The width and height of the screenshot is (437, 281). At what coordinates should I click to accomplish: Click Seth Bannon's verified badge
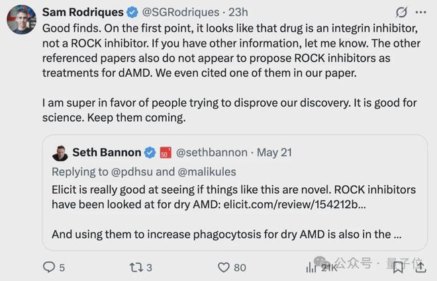[x=150, y=153]
